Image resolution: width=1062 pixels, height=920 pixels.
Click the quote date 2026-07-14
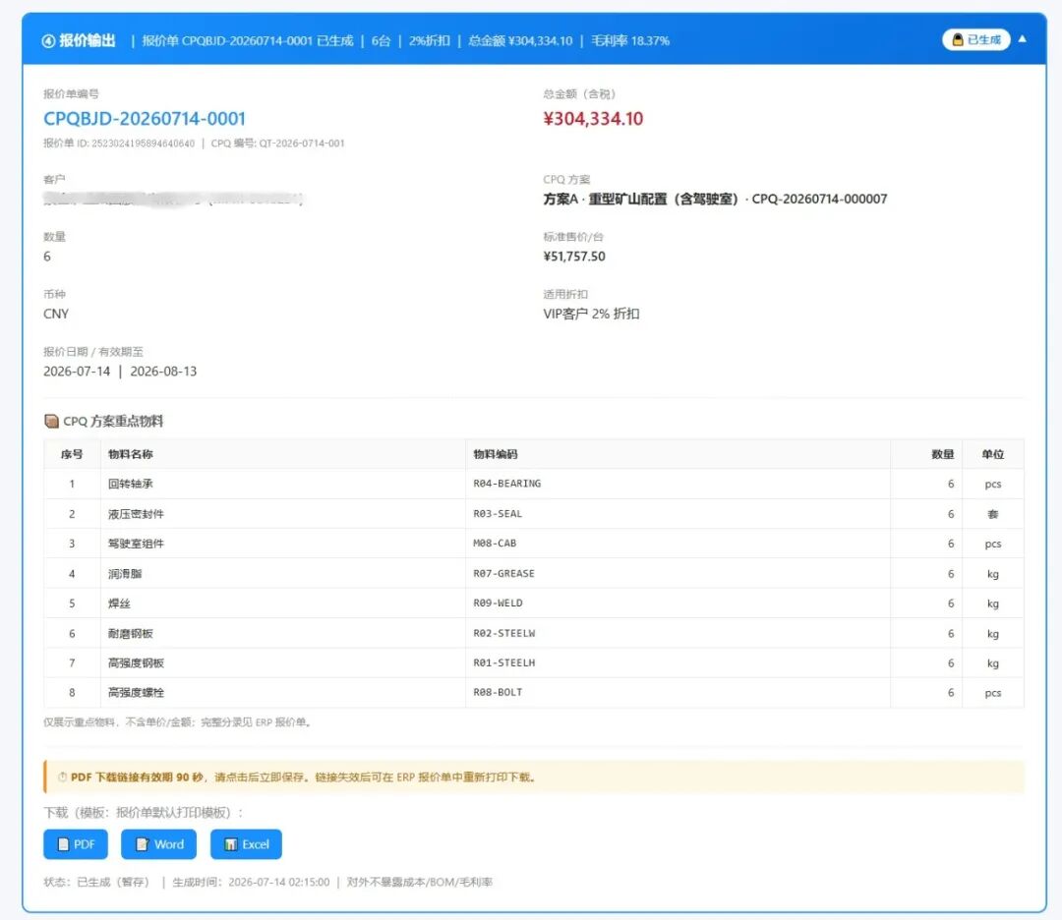77,371
